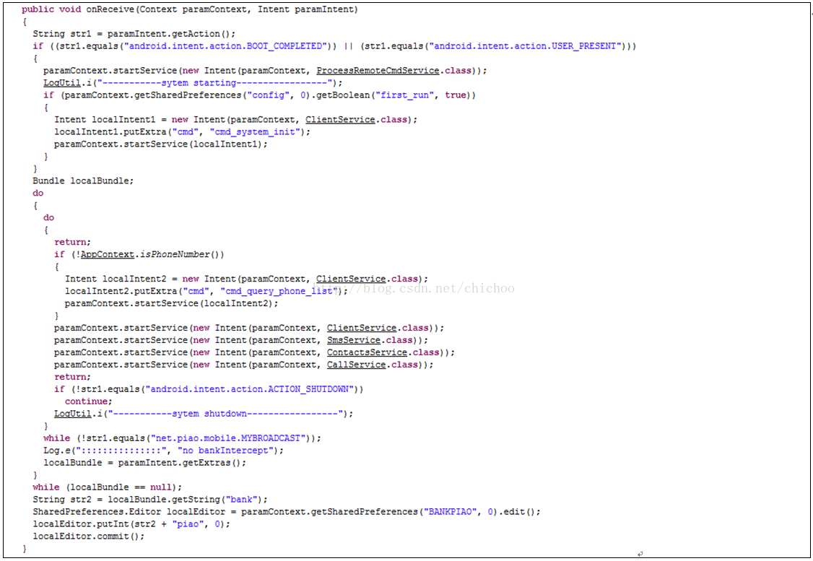The width and height of the screenshot is (813, 561).
Task: Click LogUtil in the sytem shutdown line
Action: click(73, 414)
